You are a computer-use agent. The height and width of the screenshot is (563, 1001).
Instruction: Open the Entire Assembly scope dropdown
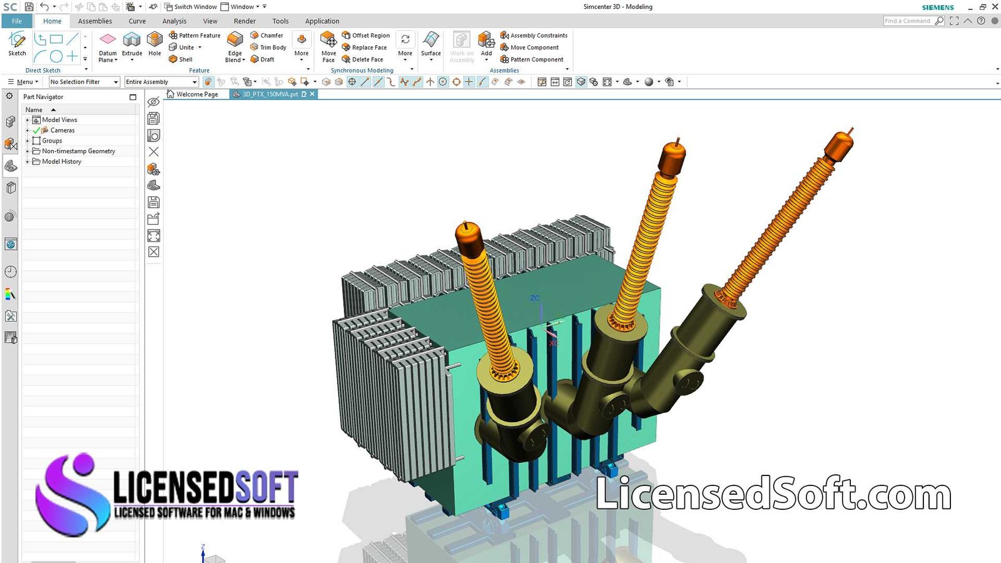161,81
